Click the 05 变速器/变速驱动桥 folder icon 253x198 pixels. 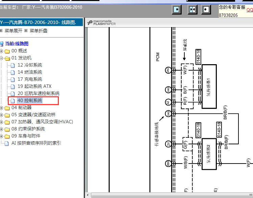[x=7, y=115]
